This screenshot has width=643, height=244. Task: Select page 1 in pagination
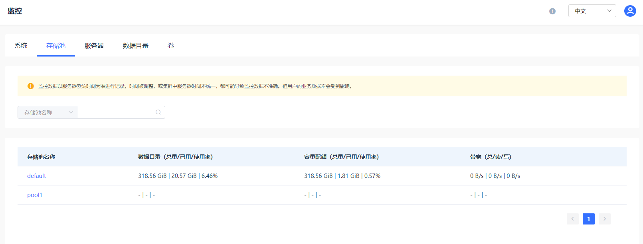point(589,219)
